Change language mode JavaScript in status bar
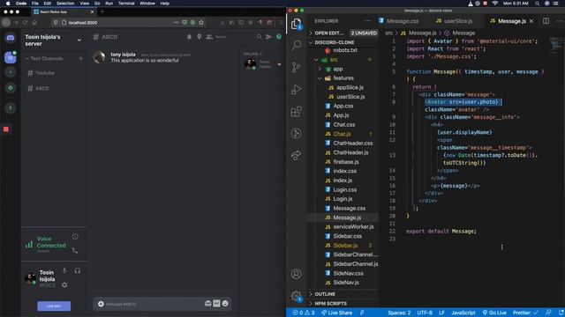 (x=463, y=313)
